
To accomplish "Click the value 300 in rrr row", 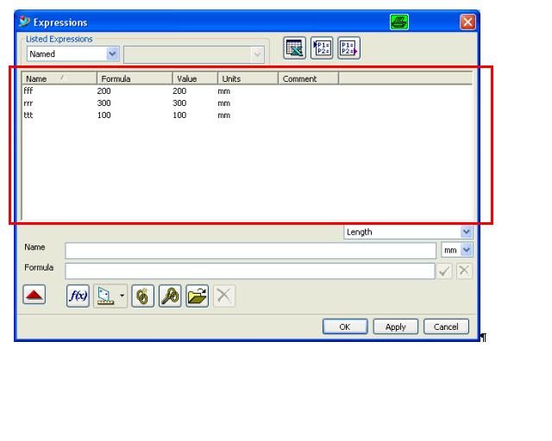I will click(x=179, y=103).
